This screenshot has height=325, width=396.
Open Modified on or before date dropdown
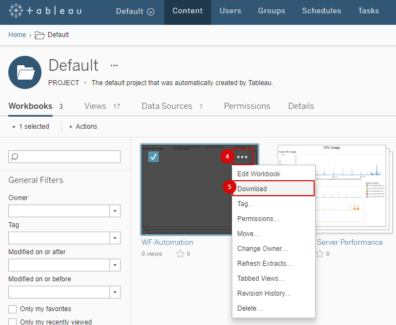coord(115,292)
